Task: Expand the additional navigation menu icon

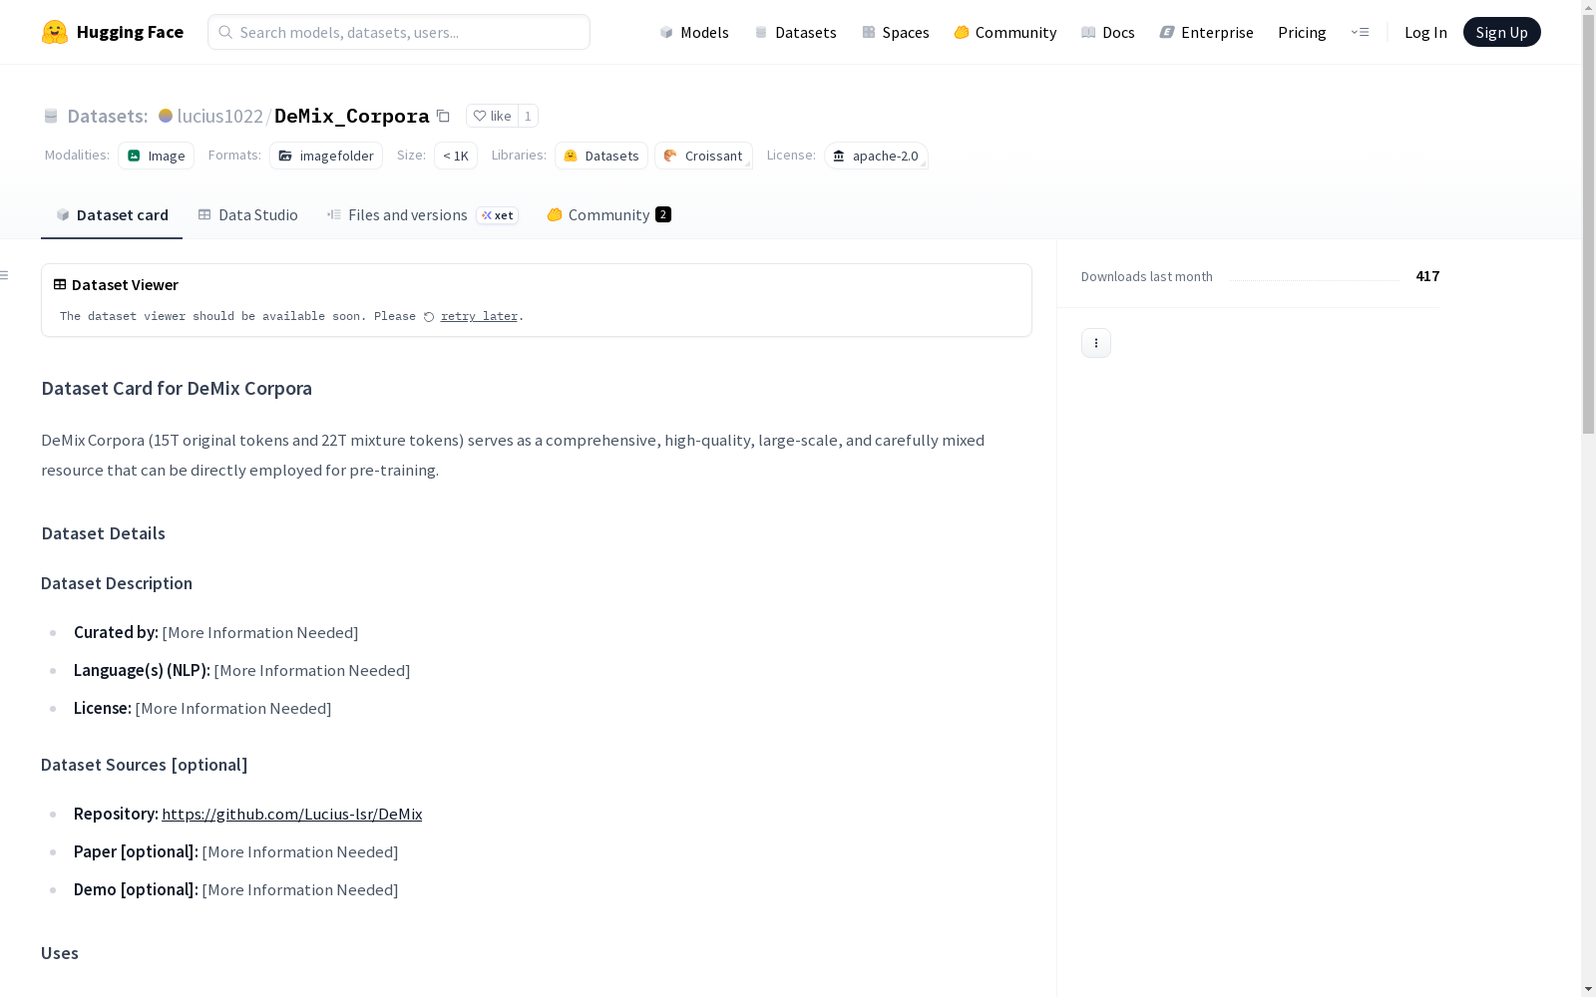Action: [x=1360, y=32]
